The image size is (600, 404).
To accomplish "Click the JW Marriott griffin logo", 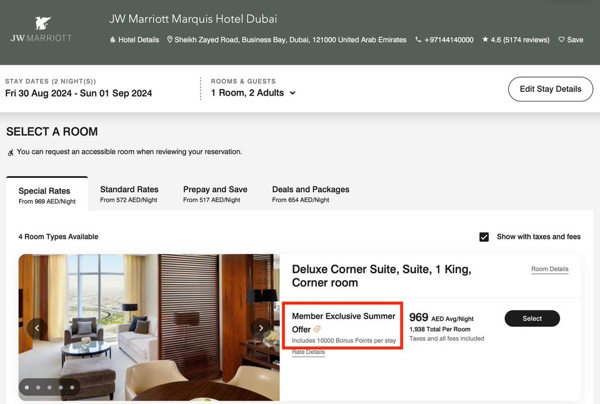I will pyautogui.click(x=43, y=24).
